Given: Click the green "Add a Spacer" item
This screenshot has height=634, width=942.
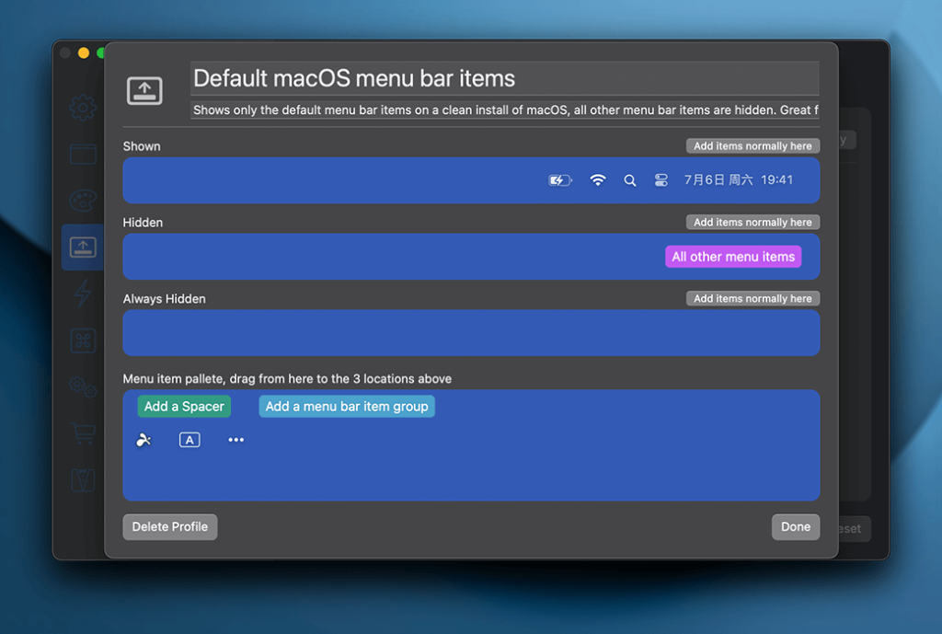Looking at the screenshot, I should [184, 407].
